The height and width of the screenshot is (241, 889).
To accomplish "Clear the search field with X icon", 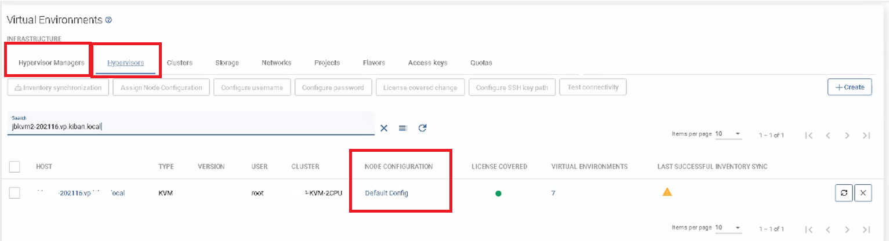I will pos(383,128).
